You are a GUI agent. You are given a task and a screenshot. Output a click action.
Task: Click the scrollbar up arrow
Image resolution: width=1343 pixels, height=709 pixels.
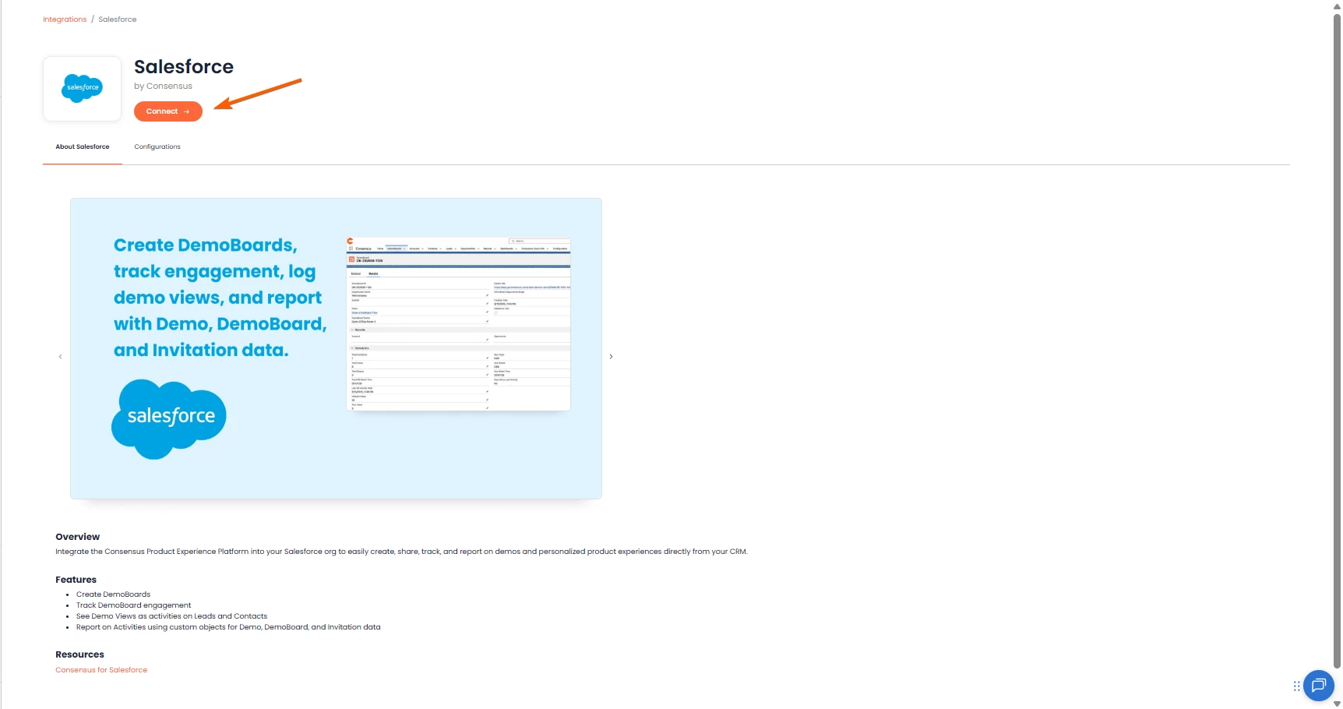(x=1337, y=7)
